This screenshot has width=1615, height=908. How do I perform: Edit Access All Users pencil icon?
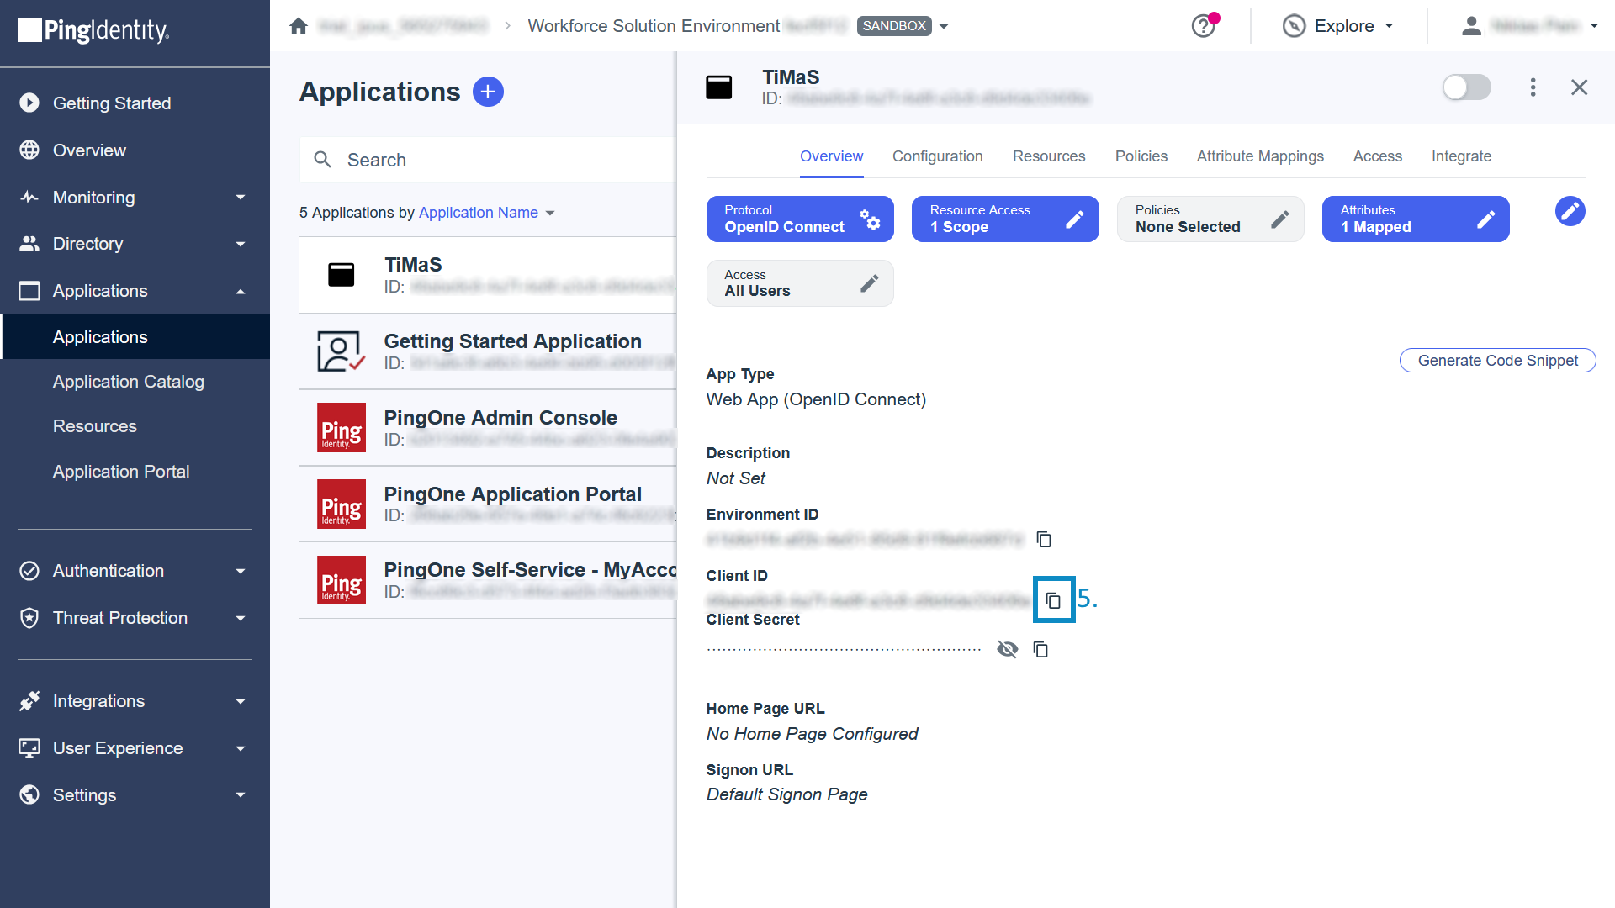coord(869,284)
